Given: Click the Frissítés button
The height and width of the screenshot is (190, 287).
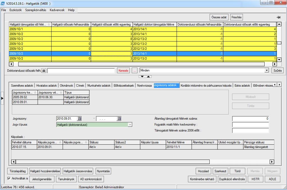Looking at the screenshot, I should pyautogui.click(x=237, y=17).
